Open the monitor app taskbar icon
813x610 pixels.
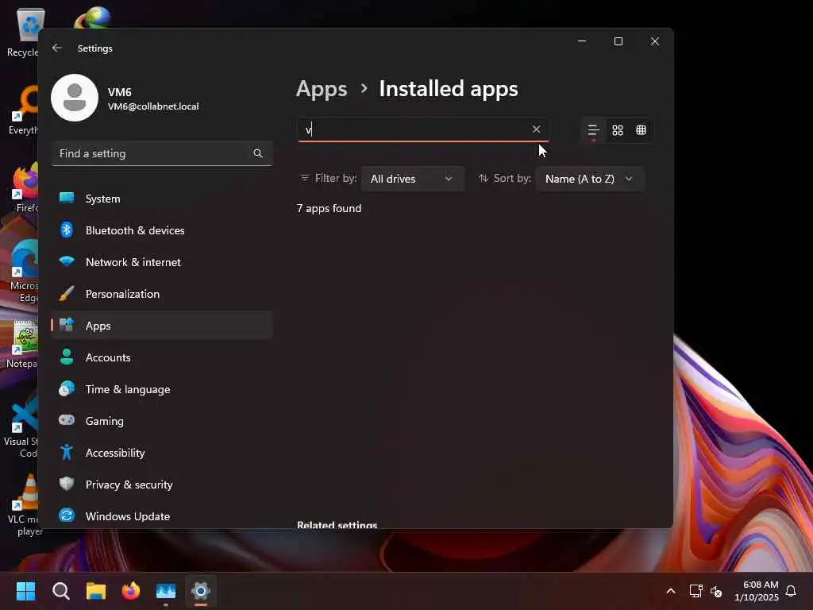click(166, 591)
